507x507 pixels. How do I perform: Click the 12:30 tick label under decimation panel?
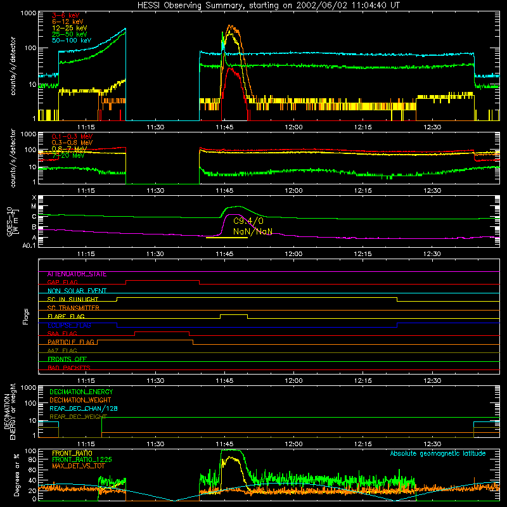click(432, 444)
